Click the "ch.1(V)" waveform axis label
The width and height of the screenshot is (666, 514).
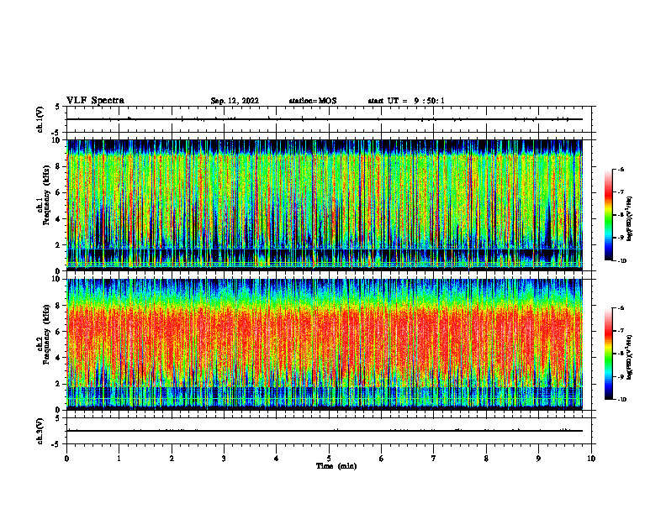click(40, 119)
